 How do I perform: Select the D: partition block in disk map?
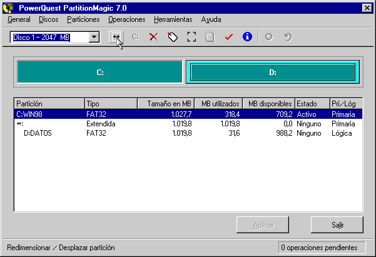(273, 72)
